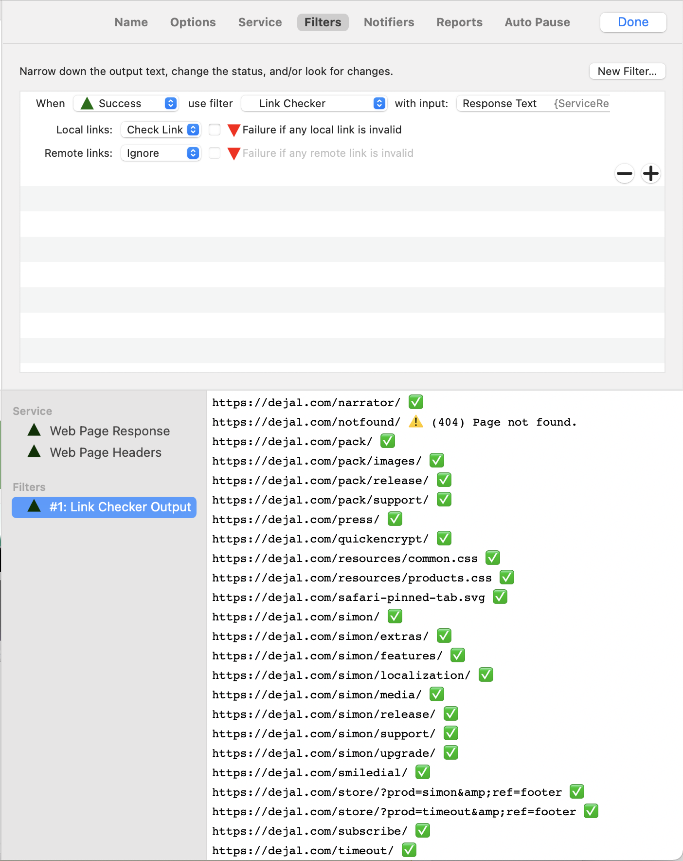The width and height of the screenshot is (683, 861).
Task: Click the green status triangle of Web Page Response
Action: point(34,430)
